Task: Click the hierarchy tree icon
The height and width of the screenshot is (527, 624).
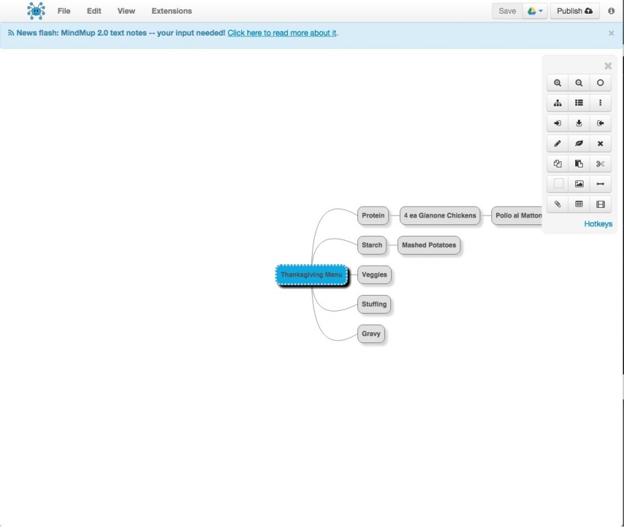Action: [x=557, y=104]
